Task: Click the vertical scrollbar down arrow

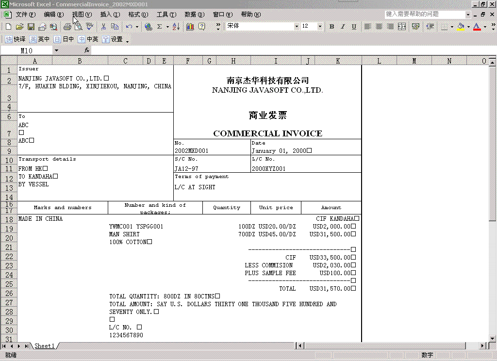Action: [x=492, y=339]
